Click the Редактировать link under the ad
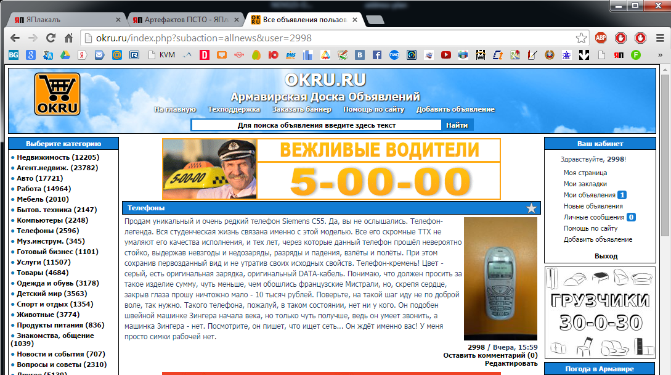 pyautogui.click(x=511, y=363)
